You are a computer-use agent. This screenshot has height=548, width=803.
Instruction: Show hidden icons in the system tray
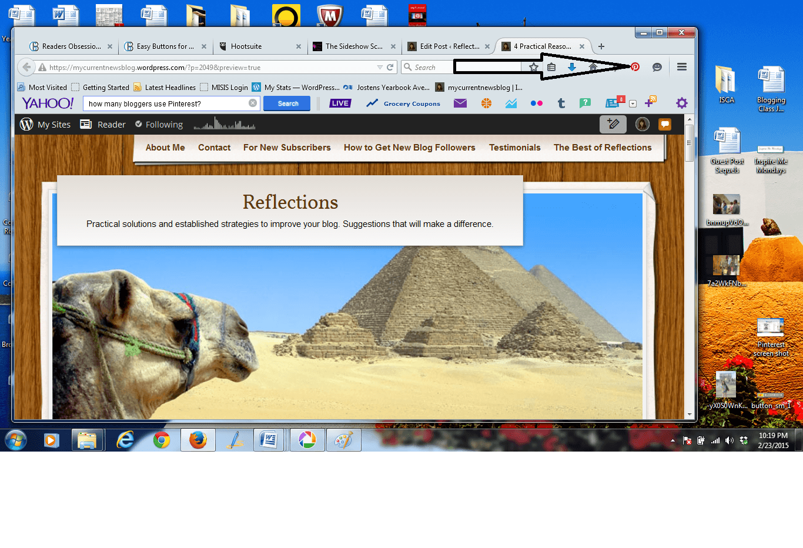point(672,440)
